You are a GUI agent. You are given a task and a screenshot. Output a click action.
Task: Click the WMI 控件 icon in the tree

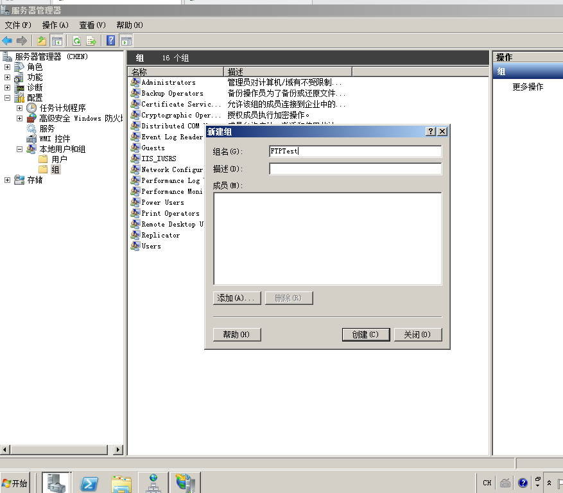pos(31,139)
